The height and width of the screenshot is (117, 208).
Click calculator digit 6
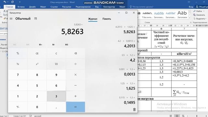[x=56, y=85]
